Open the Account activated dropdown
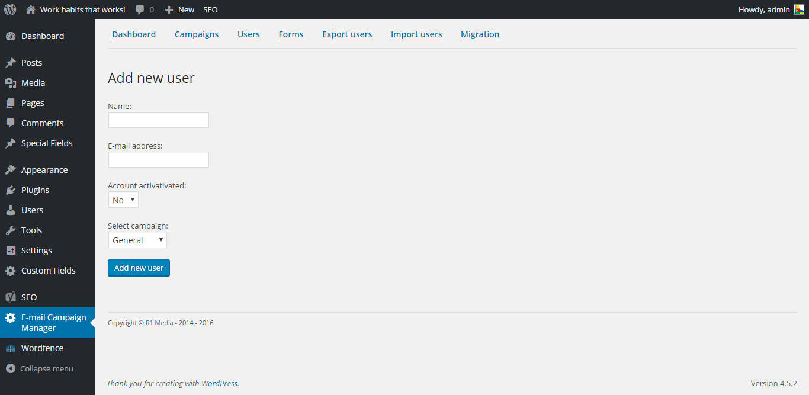The image size is (809, 395). 123,200
